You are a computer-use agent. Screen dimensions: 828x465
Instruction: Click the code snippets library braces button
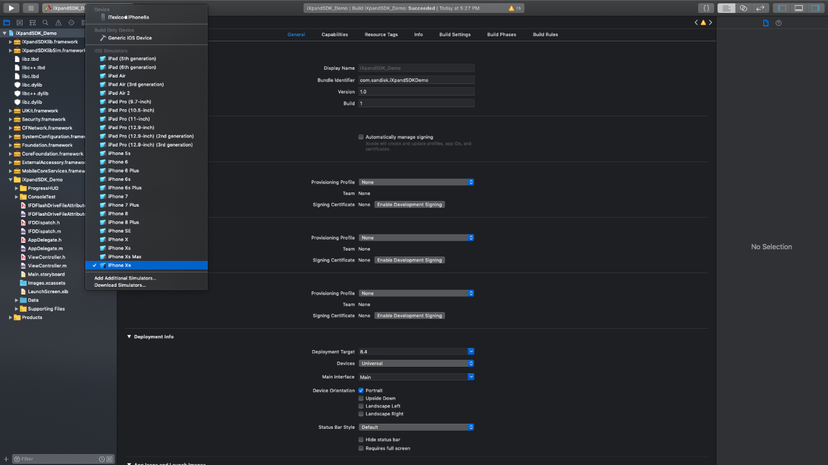(x=706, y=8)
